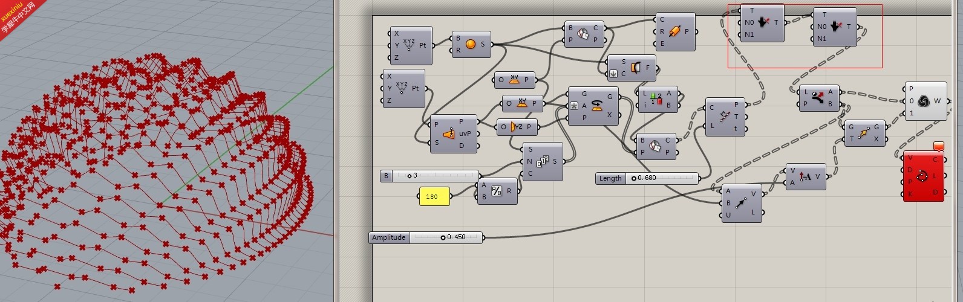
Task: Select the YZ Plane component
Action: pos(517,127)
